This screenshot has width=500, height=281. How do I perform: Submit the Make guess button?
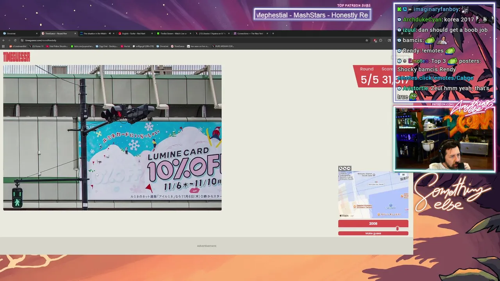pos(373,233)
